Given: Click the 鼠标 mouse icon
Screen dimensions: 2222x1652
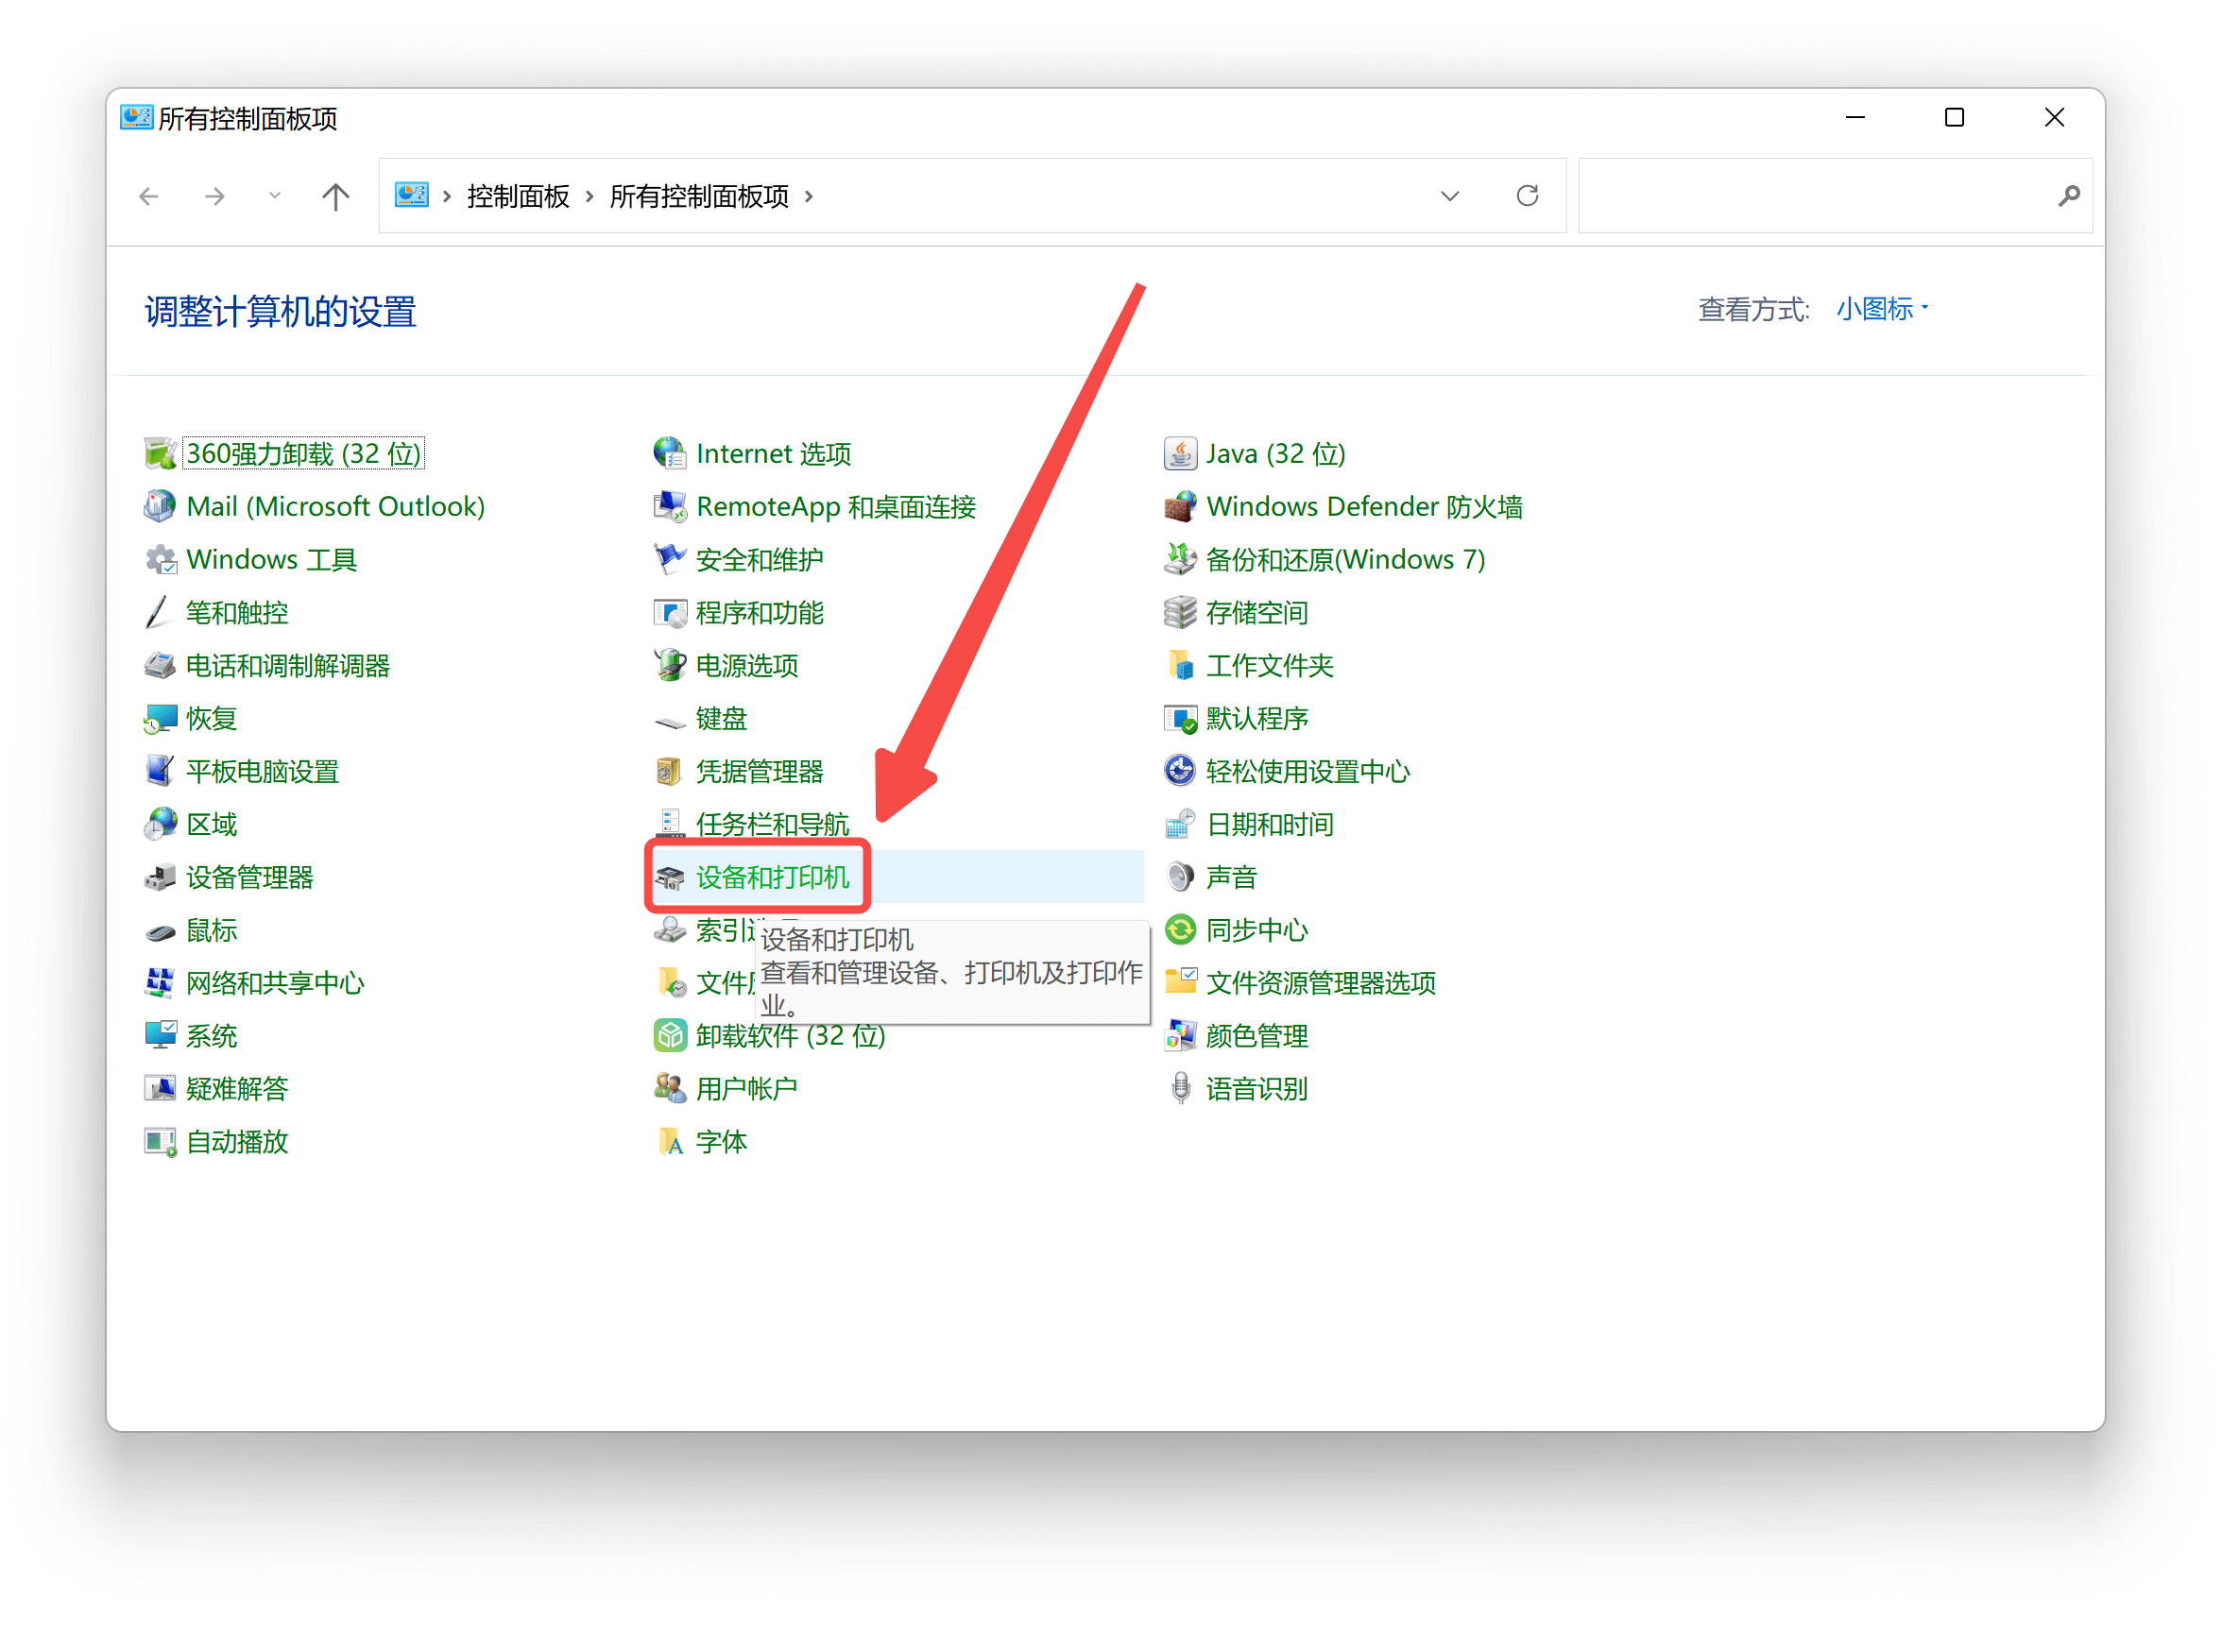Looking at the screenshot, I should point(160,931).
